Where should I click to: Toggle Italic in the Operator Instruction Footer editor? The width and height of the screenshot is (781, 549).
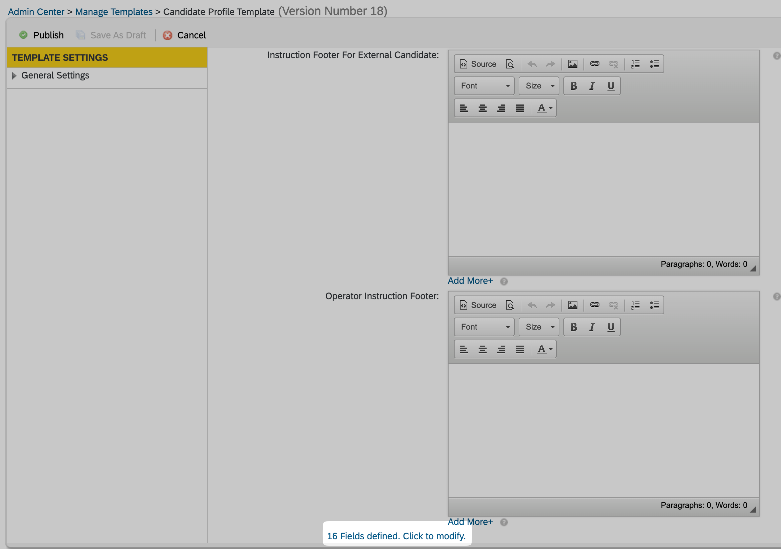click(x=592, y=327)
